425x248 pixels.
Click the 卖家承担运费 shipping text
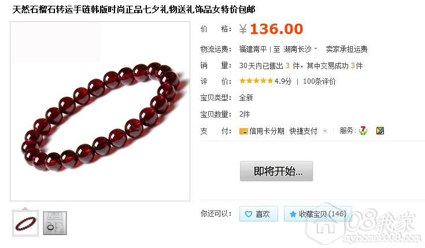click(x=346, y=49)
